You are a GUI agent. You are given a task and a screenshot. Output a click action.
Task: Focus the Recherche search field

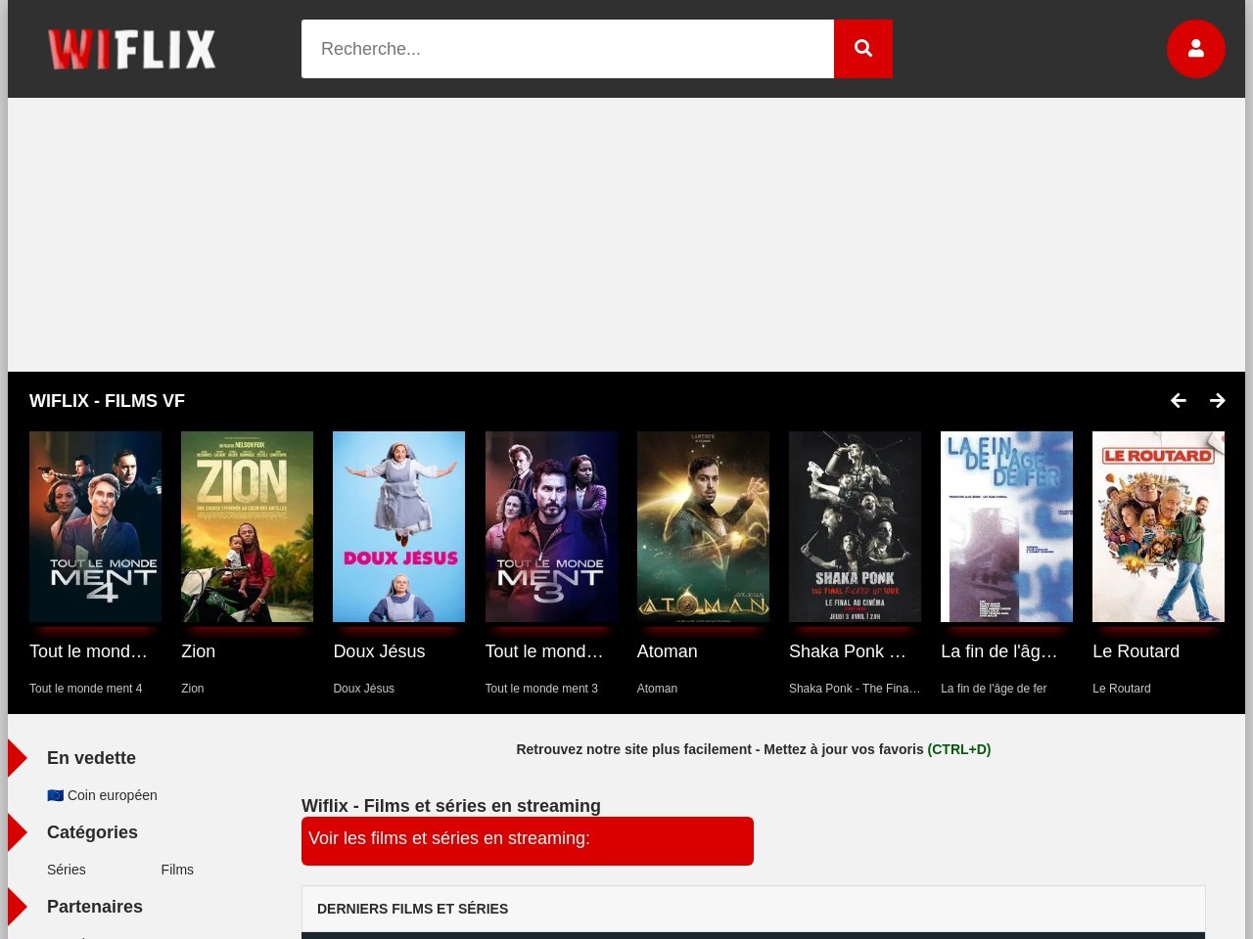(568, 49)
